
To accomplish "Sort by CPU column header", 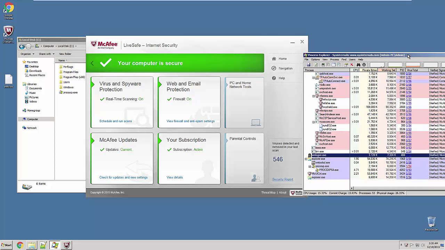I will (x=355, y=70).
